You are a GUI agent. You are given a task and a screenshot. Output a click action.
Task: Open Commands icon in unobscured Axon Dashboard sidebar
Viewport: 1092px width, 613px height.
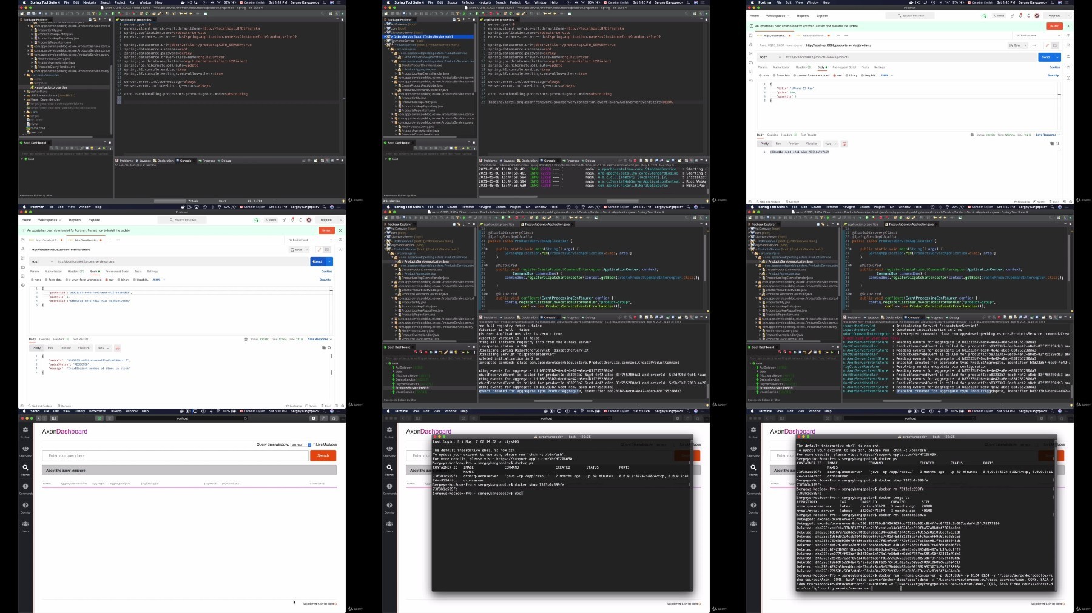pyautogui.click(x=25, y=486)
